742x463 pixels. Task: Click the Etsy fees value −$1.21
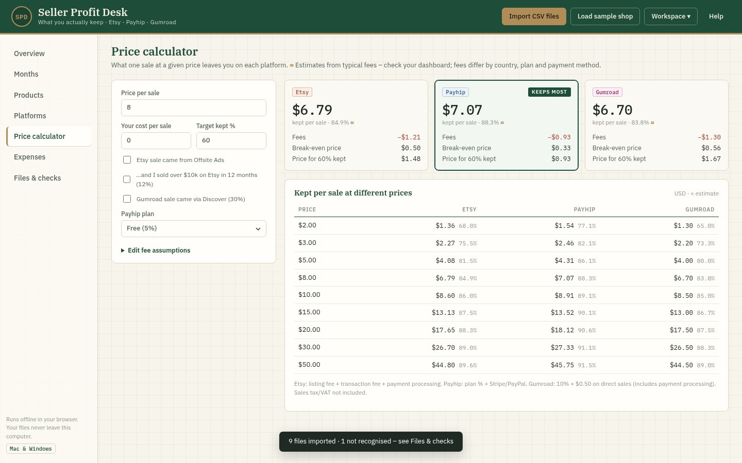[x=409, y=137]
